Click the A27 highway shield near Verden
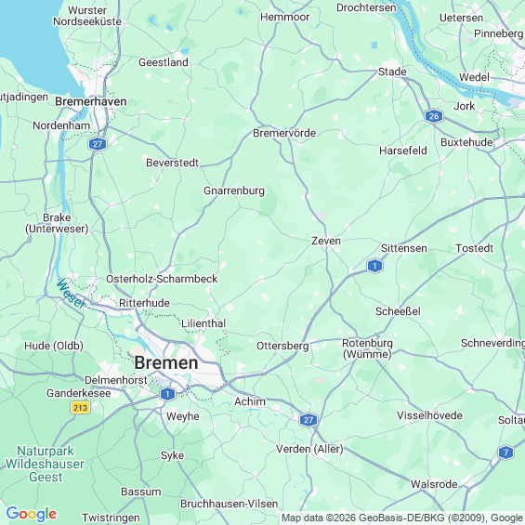This screenshot has height=525, width=525. [308, 420]
